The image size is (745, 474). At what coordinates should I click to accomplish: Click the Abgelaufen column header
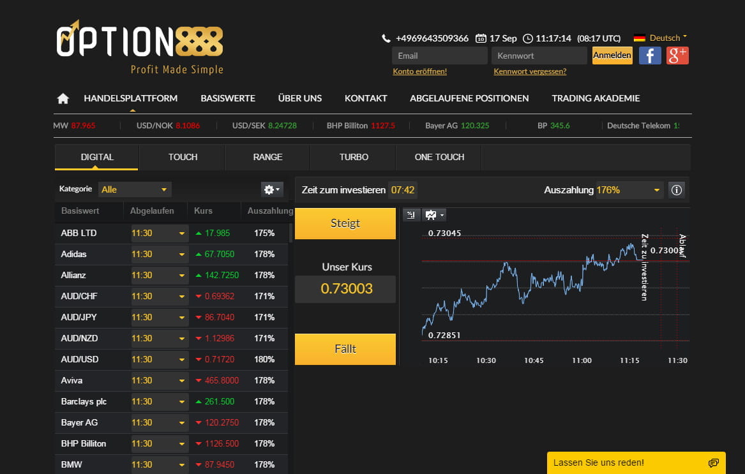152,211
